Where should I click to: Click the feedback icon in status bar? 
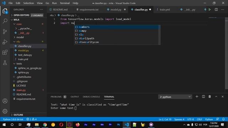(x=217, y=119)
